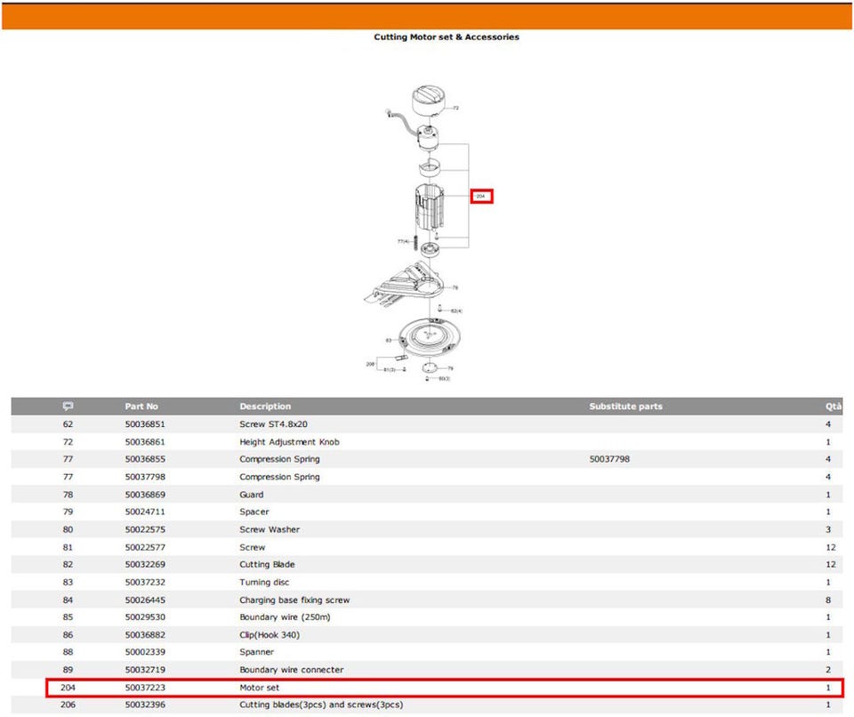Image resolution: width=854 pixels, height=717 pixels.
Task: Select part number 50032396
Action: click(x=145, y=705)
